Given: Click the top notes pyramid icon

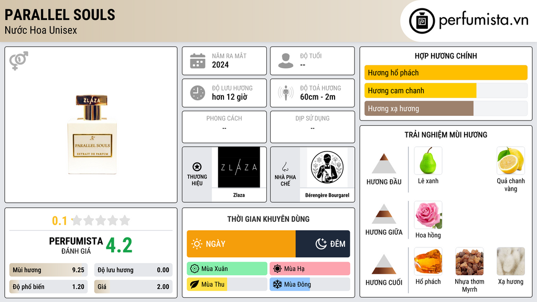Looking at the screenshot, I should (384, 164).
